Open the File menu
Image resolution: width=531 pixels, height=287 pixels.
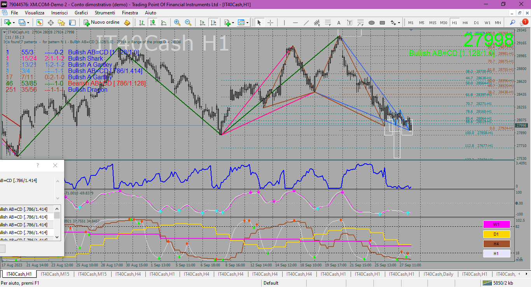[14, 13]
